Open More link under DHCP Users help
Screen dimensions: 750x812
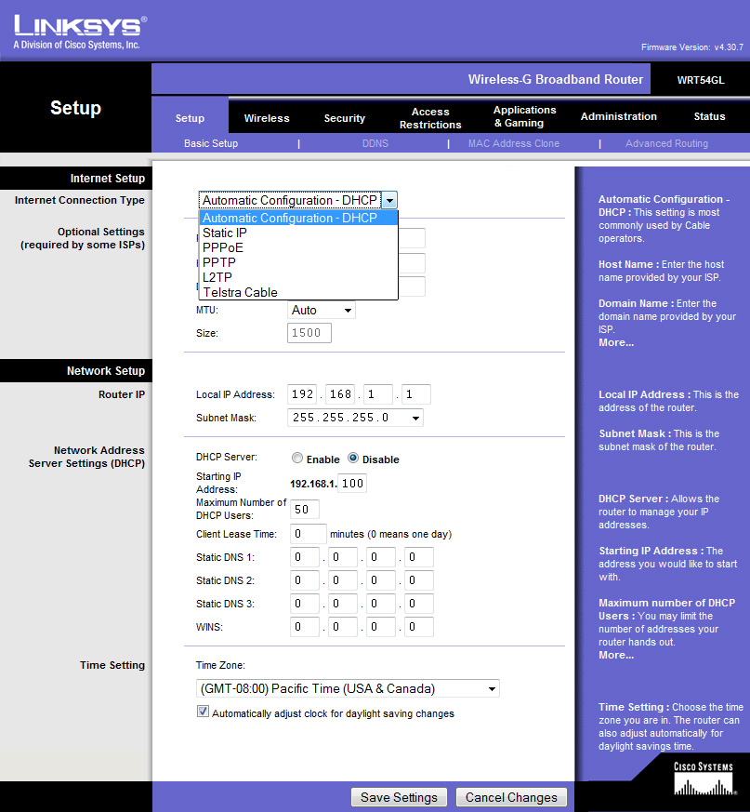pyautogui.click(x=616, y=655)
